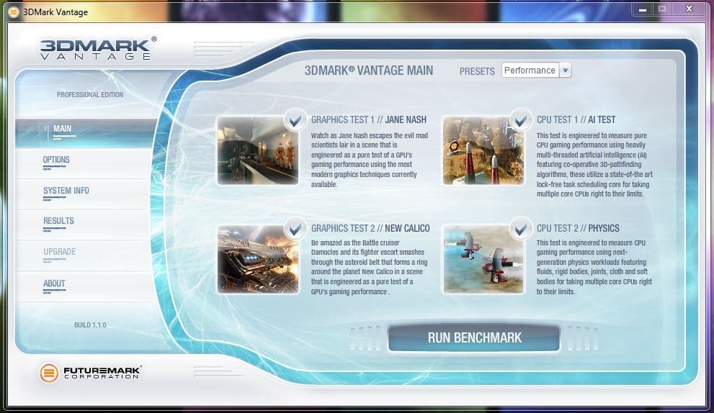Click the Professional Edition label
The width and height of the screenshot is (714, 413).
coord(90,94)
